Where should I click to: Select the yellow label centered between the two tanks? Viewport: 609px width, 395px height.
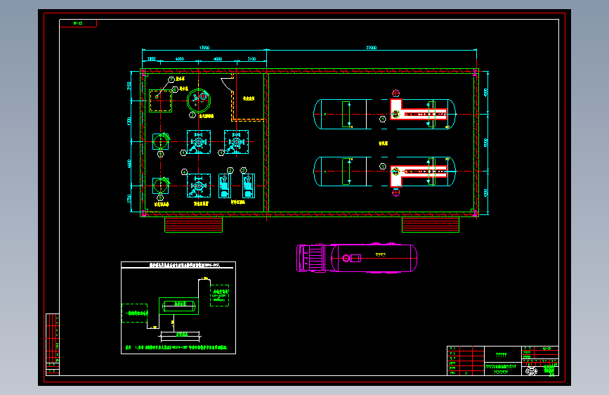(383, 143)
